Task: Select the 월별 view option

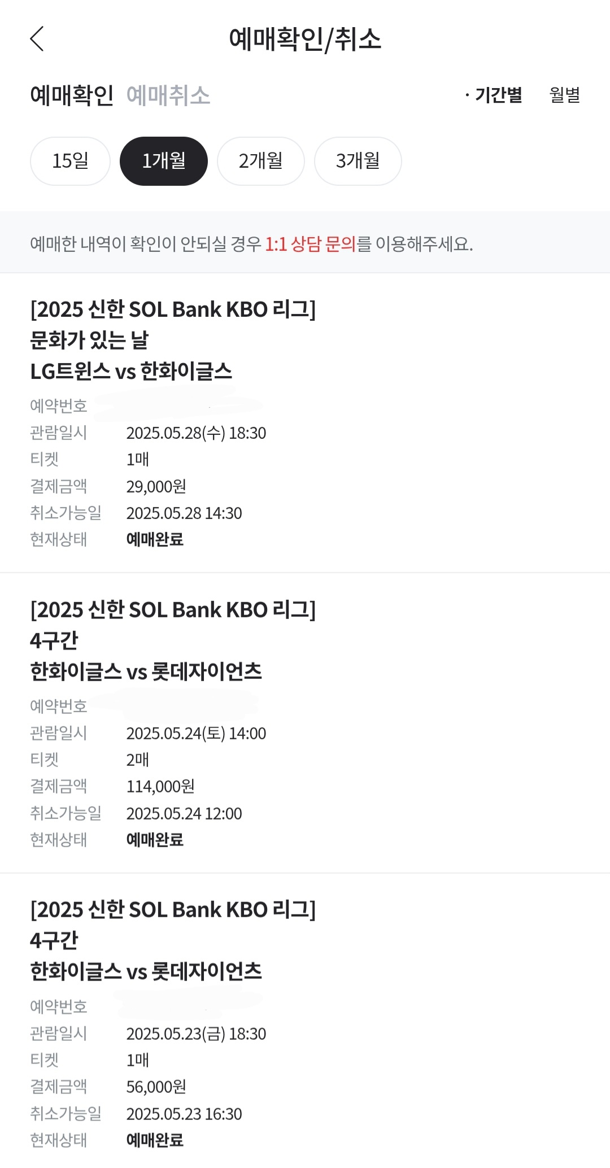Action: (565, 95)
